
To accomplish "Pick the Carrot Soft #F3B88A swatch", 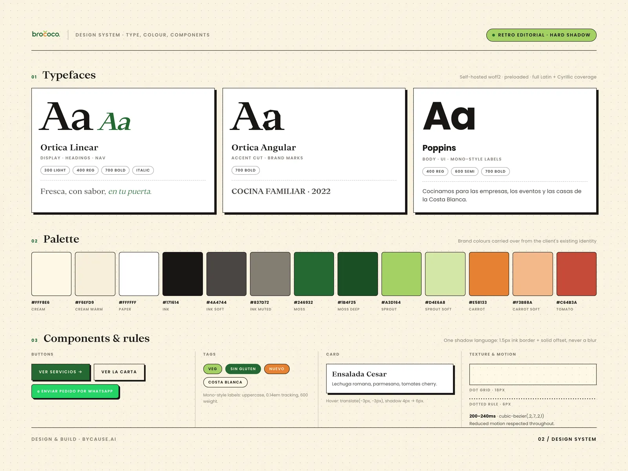I will pyautogui.click(x=533, y=274).
